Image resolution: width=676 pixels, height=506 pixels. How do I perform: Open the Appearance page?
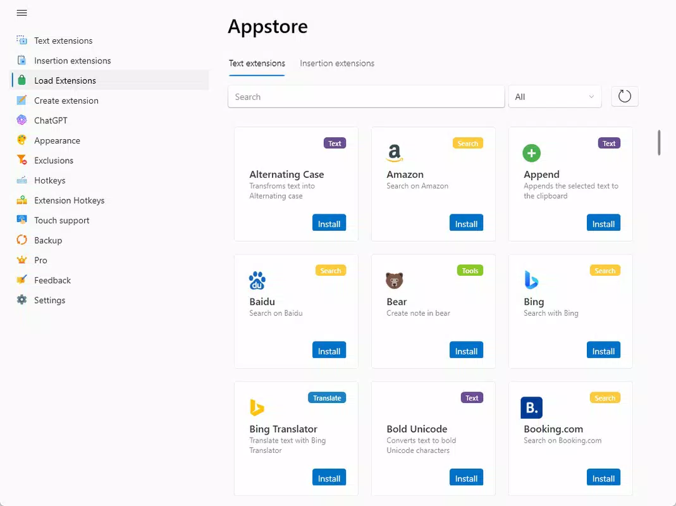click(109, 140)
